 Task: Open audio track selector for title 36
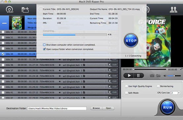82,65
